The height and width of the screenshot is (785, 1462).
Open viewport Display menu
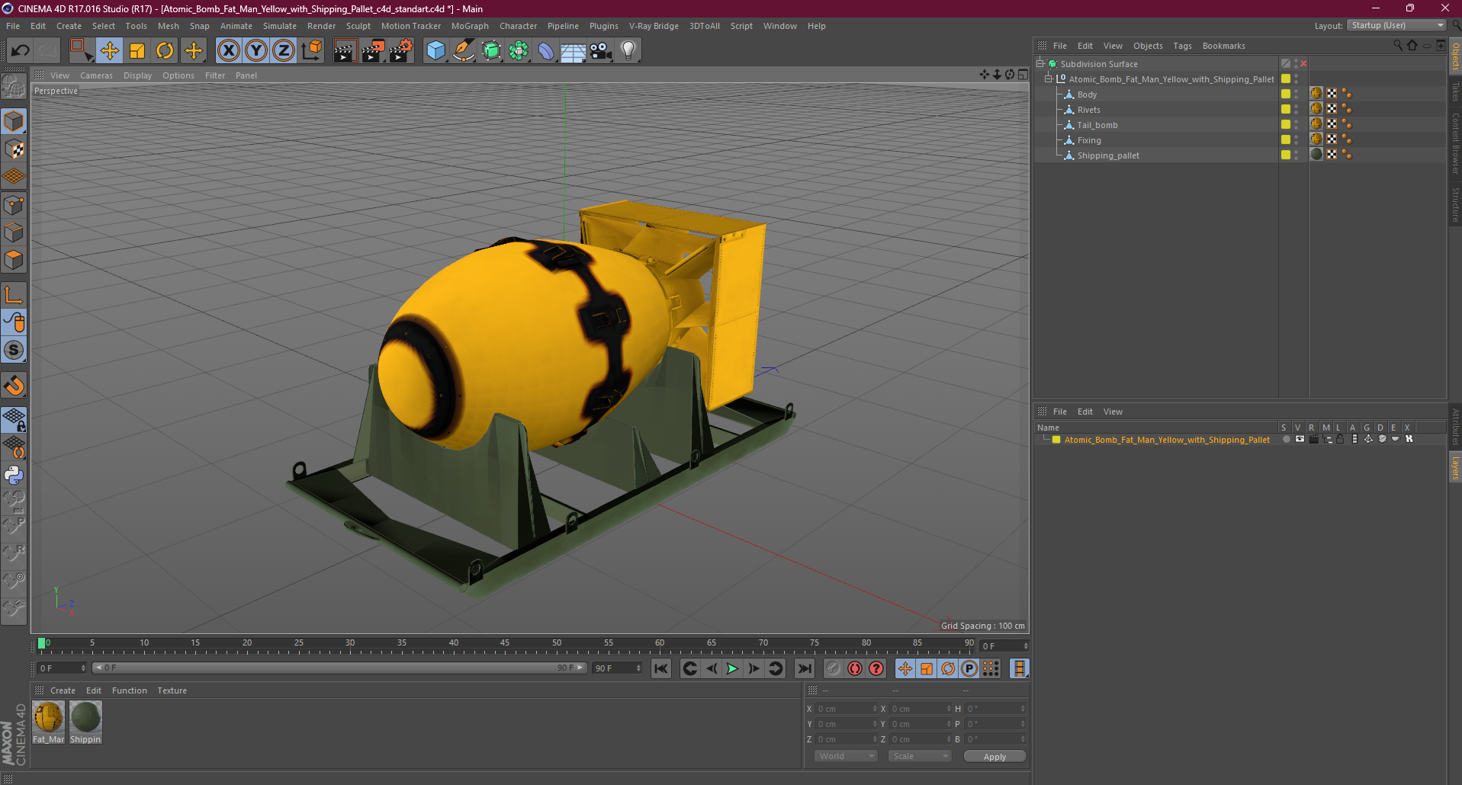137,75
